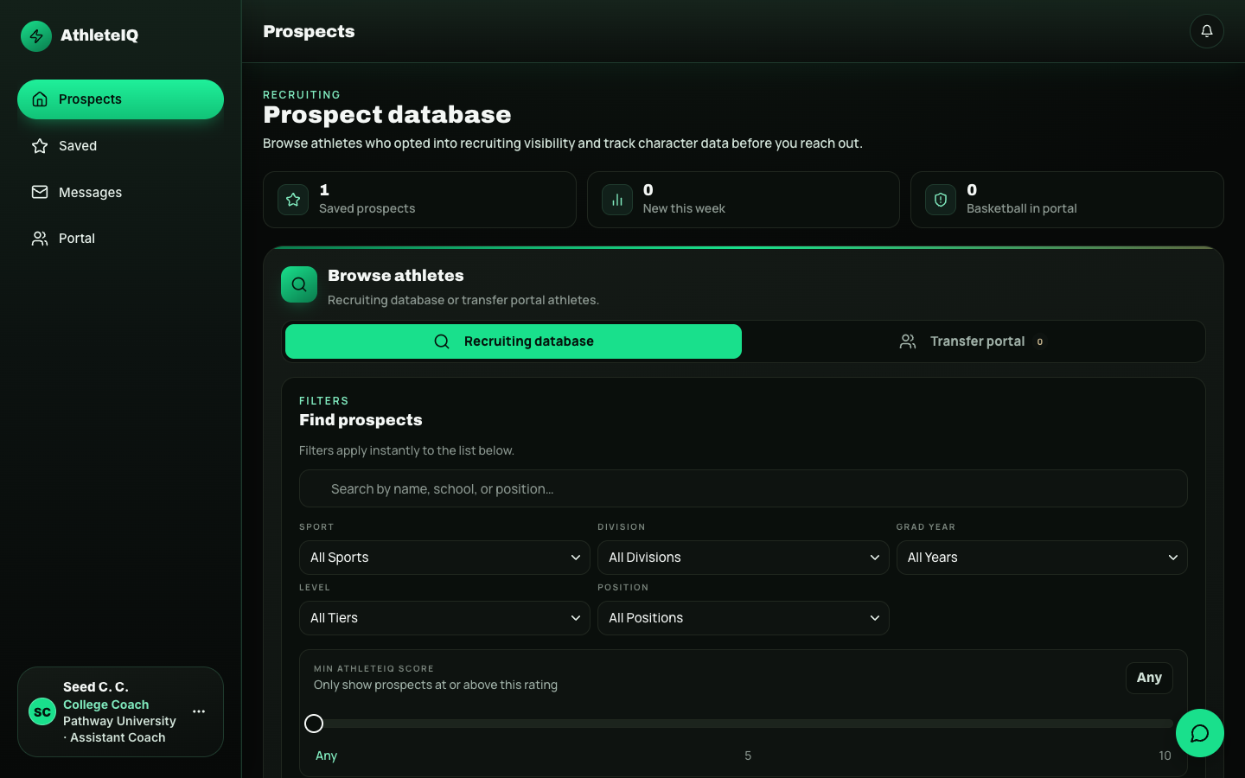
Task: Click the Any label under the slider
Action: click(x=326, y=756)
